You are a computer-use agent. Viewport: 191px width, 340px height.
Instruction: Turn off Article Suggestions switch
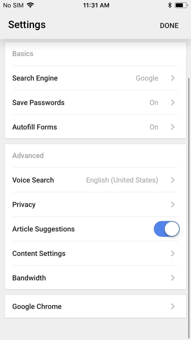coord(167,229)
